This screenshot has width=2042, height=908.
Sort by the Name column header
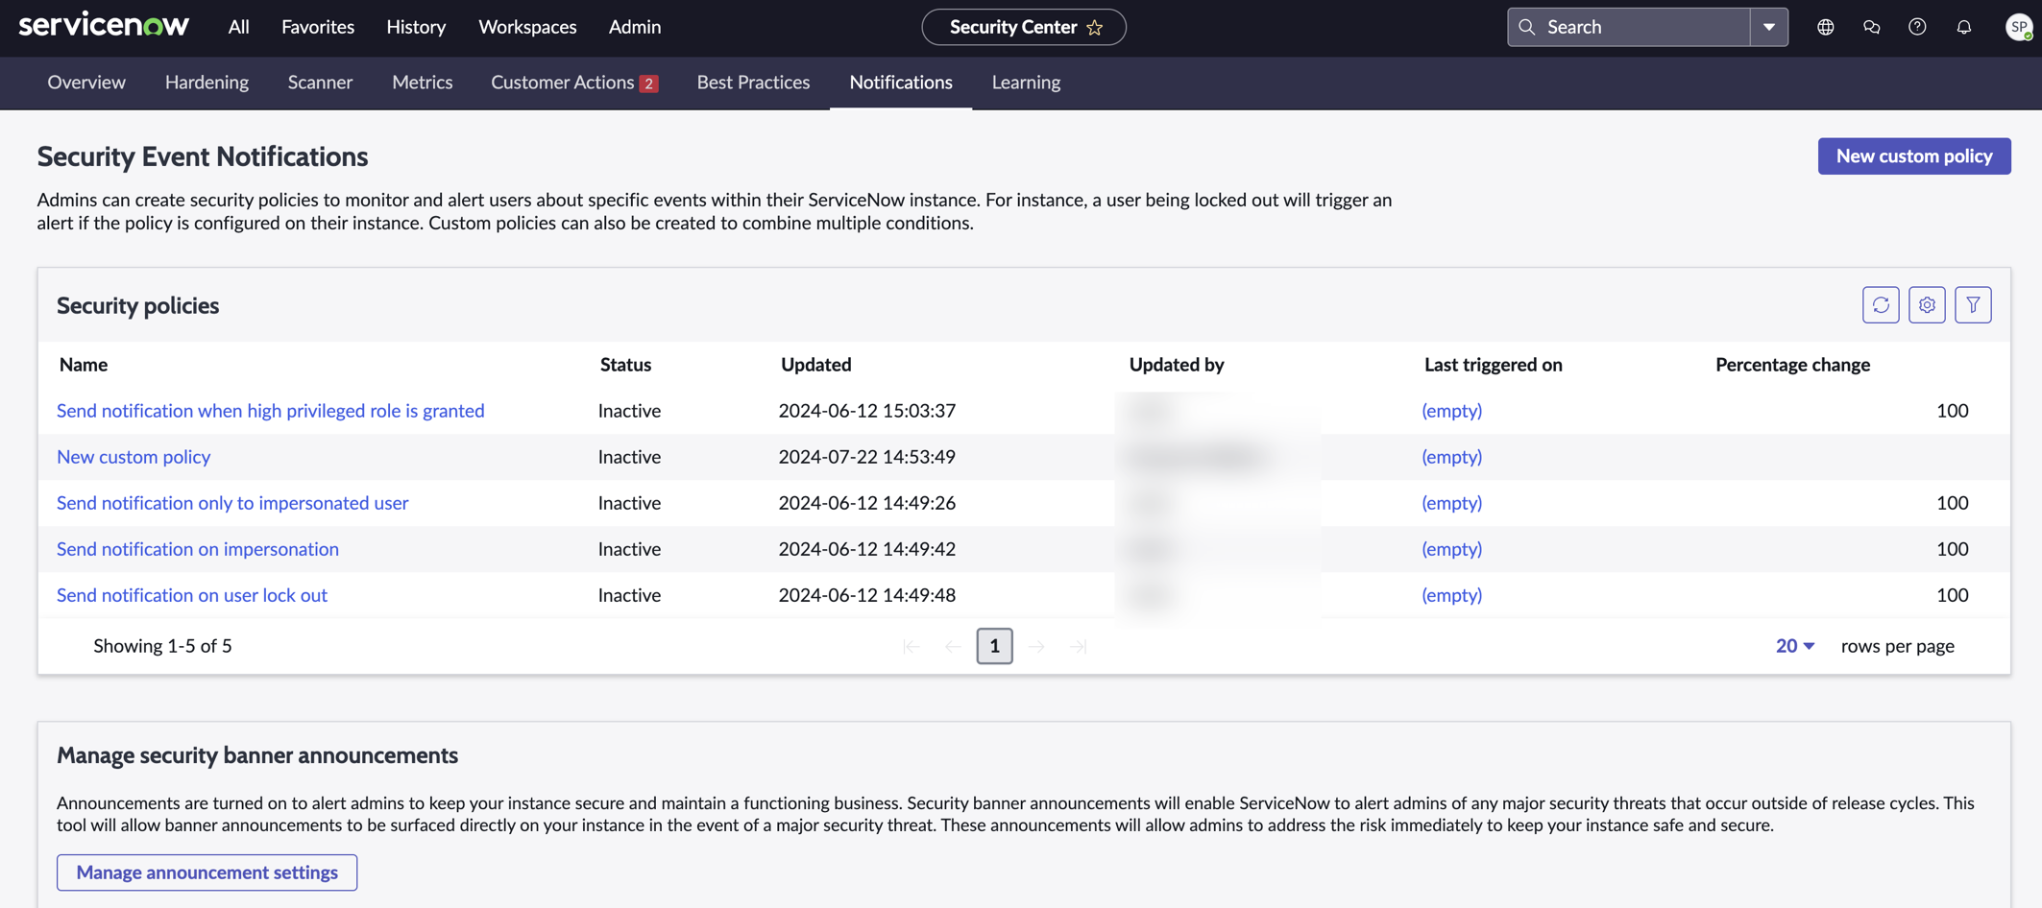pos(84,365)
